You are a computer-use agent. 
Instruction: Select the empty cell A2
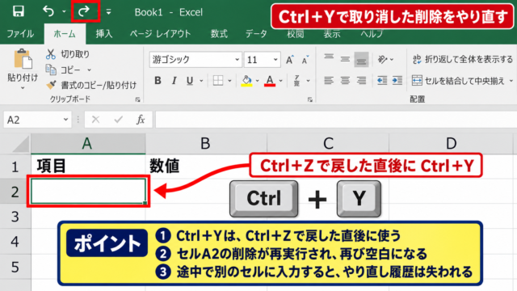pyautogui.click(x=88, y=192)
